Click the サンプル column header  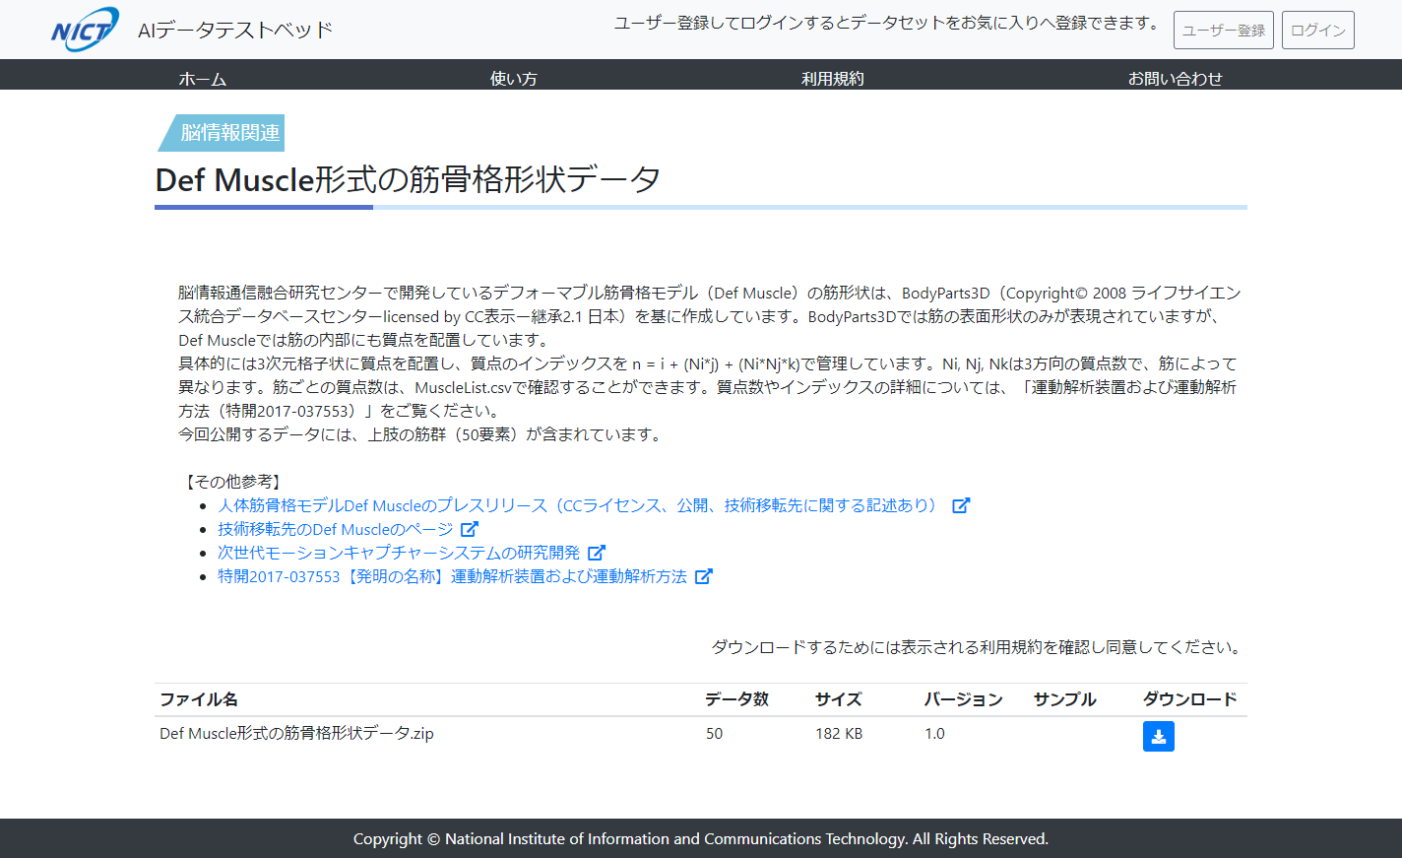(x=1064, y=699)
